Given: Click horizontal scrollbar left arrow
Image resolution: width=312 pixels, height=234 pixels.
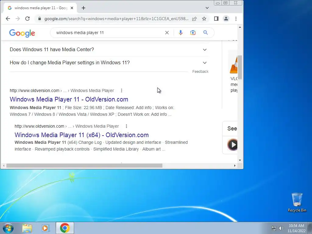Looking at the screenshot, I should (x=4, y=165).
